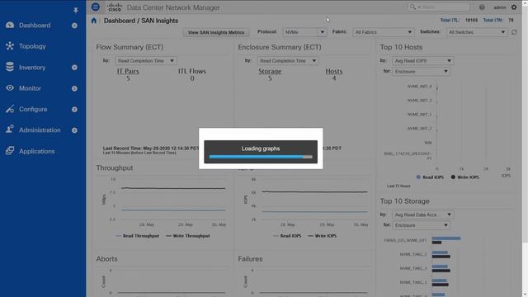Click the Configure wrench icon
528x297 pixels.
(10, 109)
